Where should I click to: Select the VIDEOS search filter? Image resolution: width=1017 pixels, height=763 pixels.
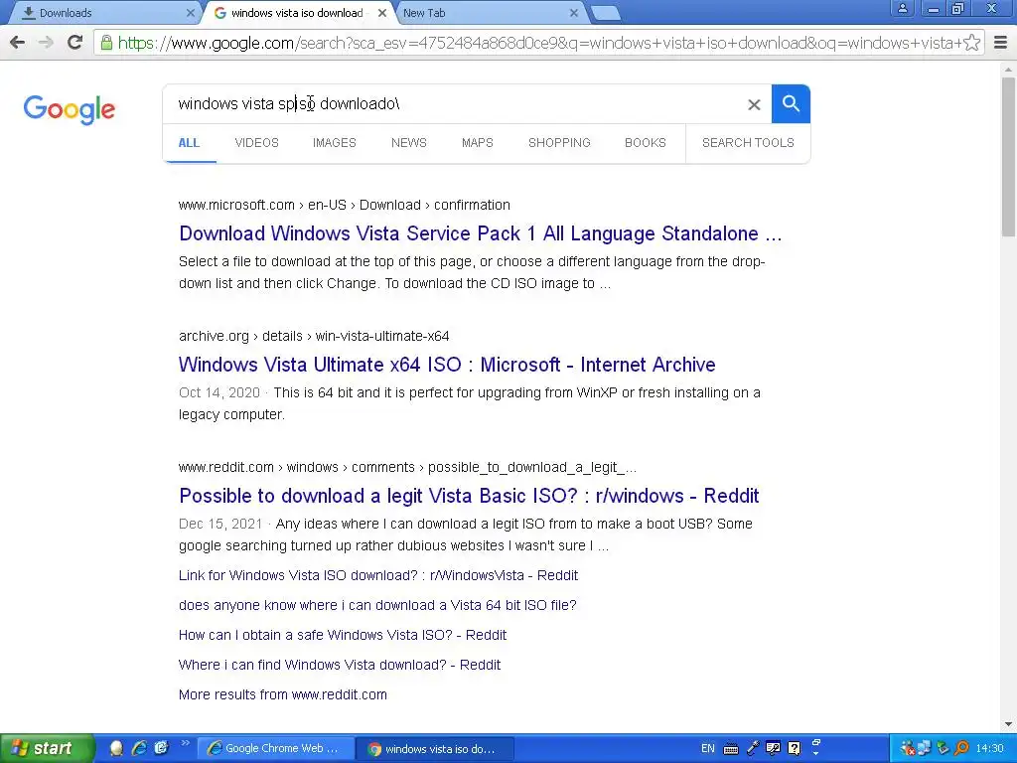tap(257, 143)
